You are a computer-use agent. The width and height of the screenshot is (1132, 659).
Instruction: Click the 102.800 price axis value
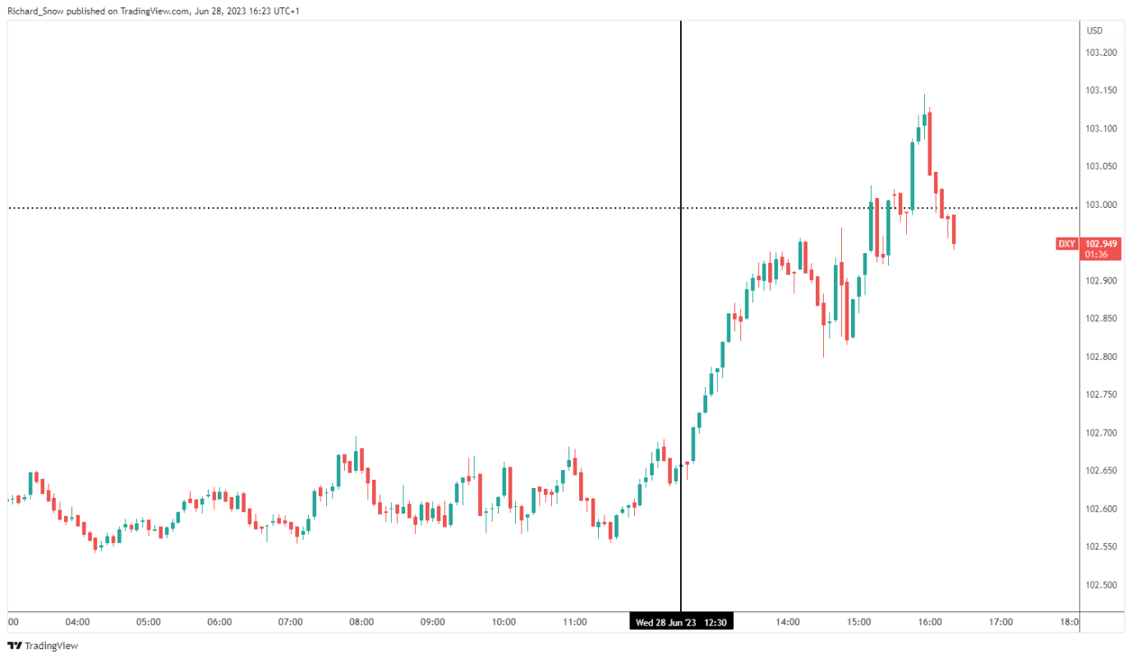tap(1102, 357)
